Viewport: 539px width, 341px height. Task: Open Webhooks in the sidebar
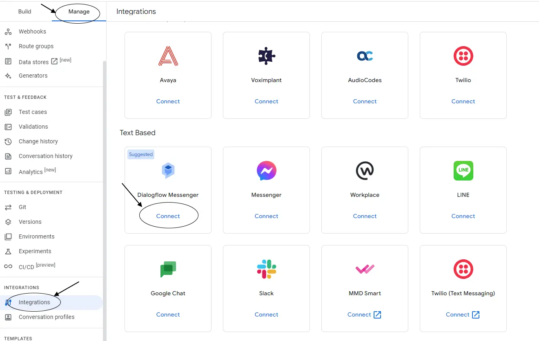32,31
